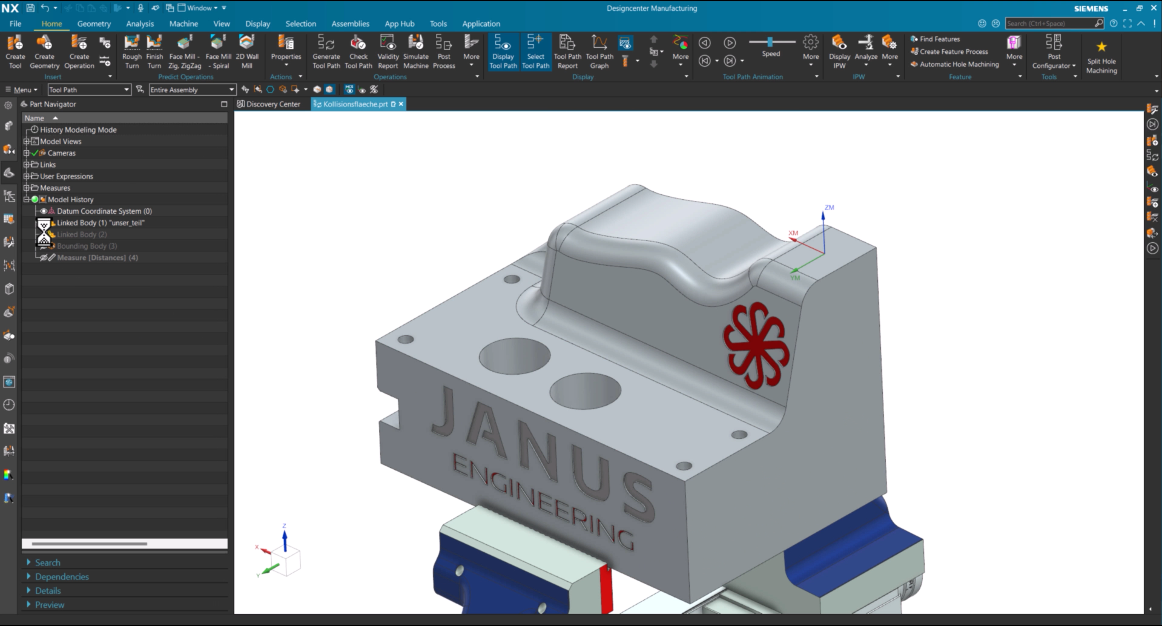Click the Split Hole Machining star icon
This screenshot has width=1162, height=626.
click(1101, 47)
